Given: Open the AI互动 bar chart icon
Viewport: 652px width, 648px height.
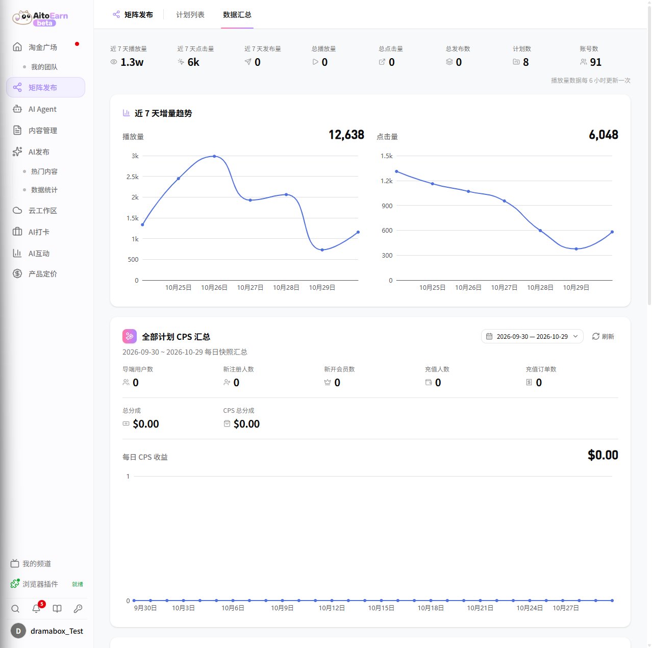Looking at the screenshot, I should pyautogui.click(x=17, y=253).
